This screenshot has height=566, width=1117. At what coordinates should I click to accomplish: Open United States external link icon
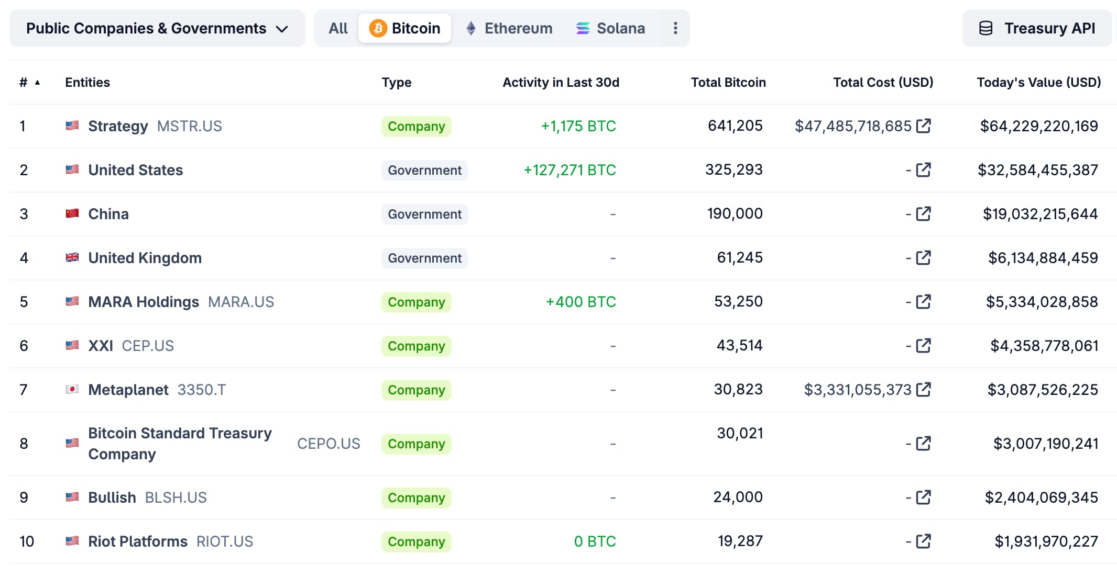click(923, 169)
